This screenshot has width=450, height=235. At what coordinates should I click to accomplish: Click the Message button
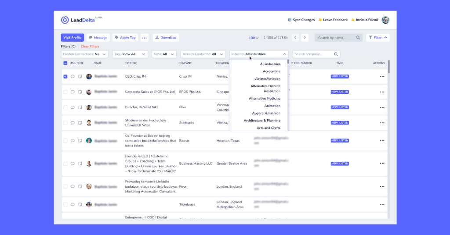[x=98, y=38]
